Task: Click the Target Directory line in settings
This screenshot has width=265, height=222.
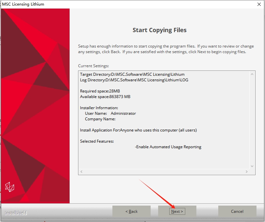Action: point(132,74)
